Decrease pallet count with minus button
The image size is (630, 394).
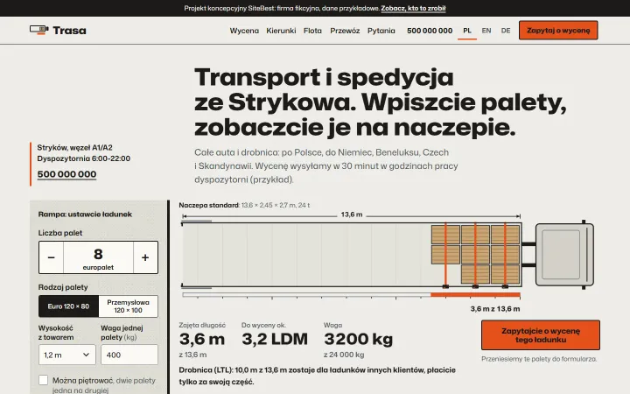[51, 257]
